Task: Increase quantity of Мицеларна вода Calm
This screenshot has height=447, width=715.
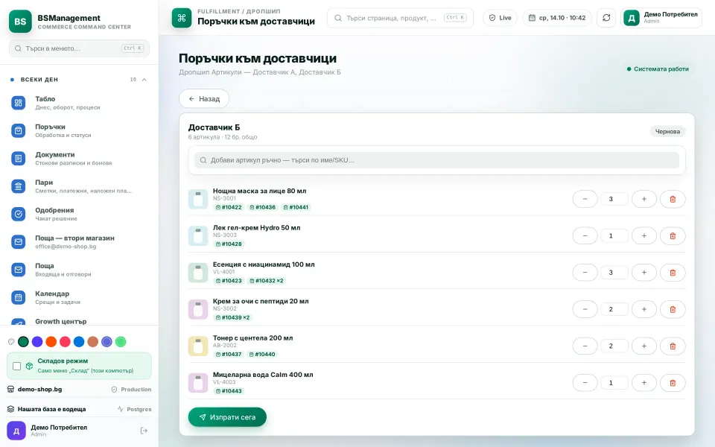Action: coord(643,383)
